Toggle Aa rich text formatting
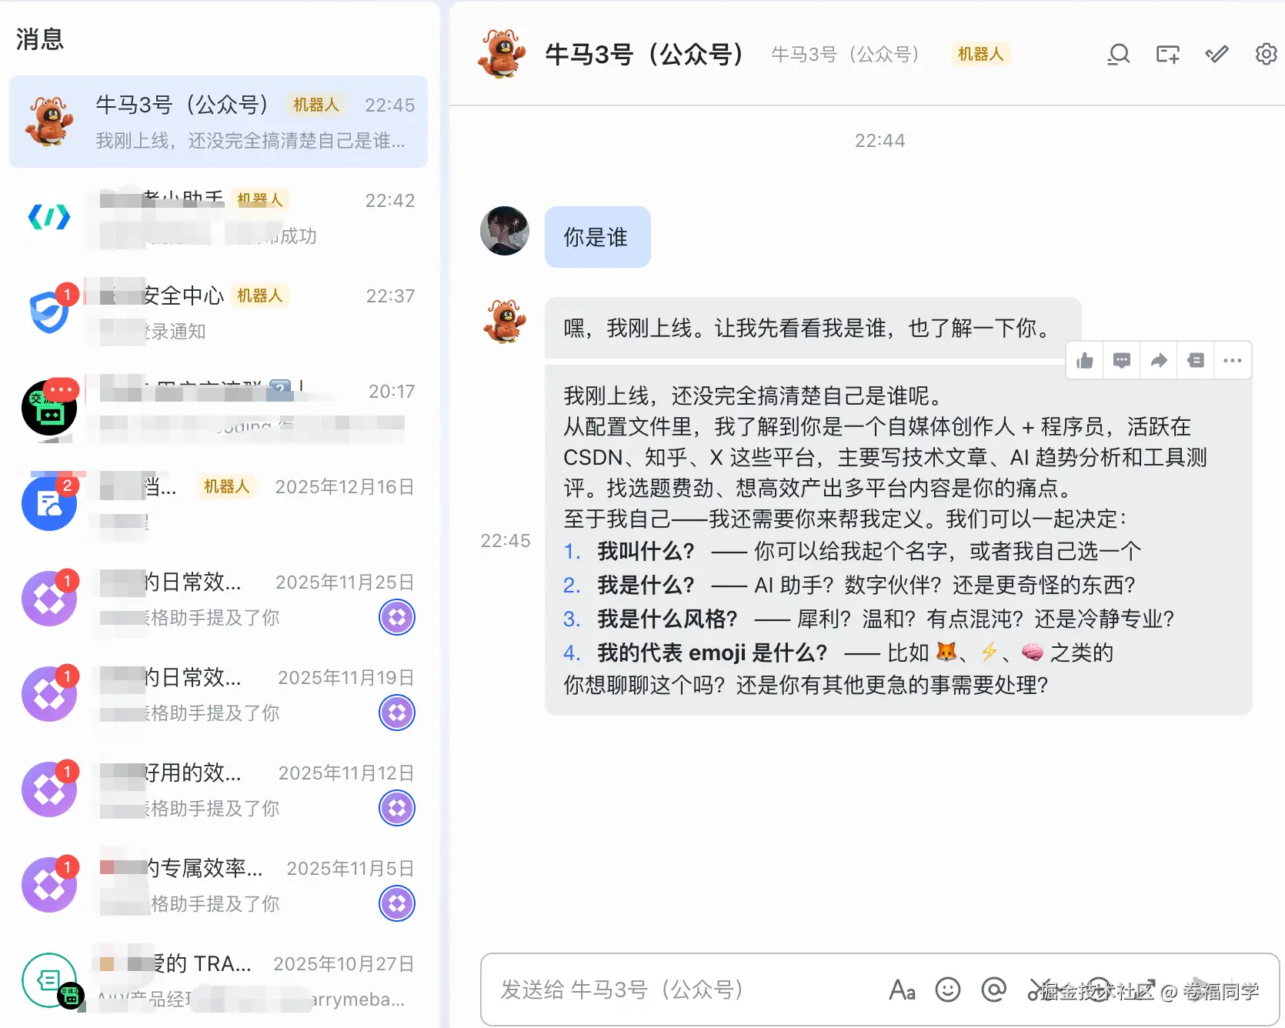This screenshot has width=1285, height=1028. [x=902, y=990]
